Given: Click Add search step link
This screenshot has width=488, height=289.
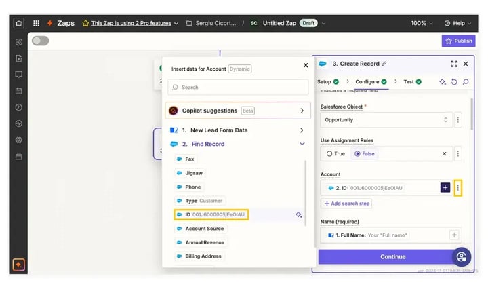Looking at the screenshot, I should pyautogui.click(x=346, y=204).
